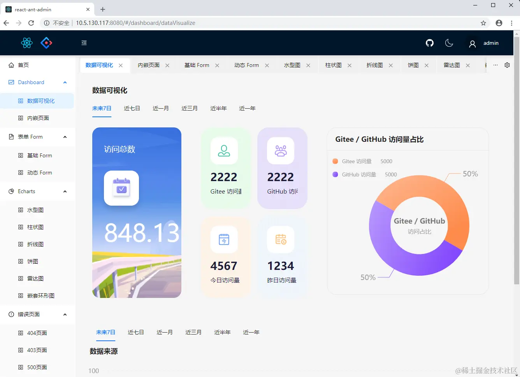Toggle Gitee 访问量 legend series

coord(352,161)
